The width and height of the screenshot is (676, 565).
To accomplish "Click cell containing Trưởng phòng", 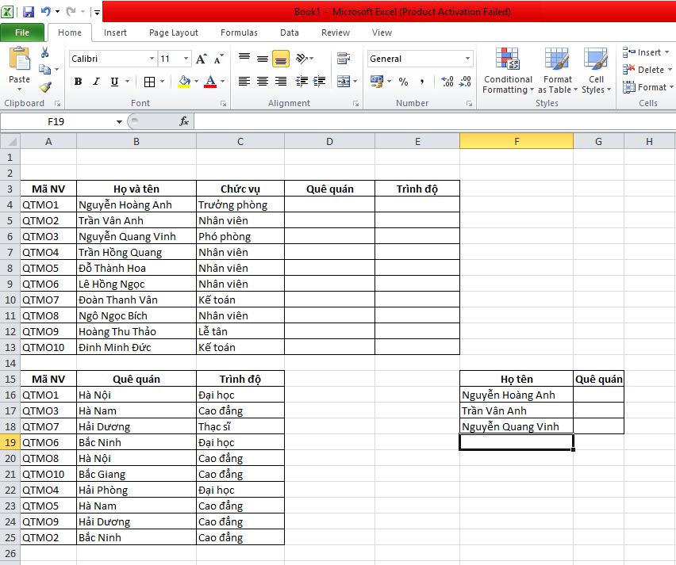I will pyautogui.click(x=240, y=205).
